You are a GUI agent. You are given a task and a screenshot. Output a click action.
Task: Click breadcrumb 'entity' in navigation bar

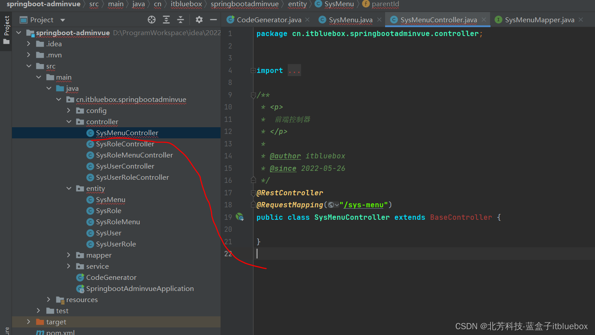[x=297, y=4]
